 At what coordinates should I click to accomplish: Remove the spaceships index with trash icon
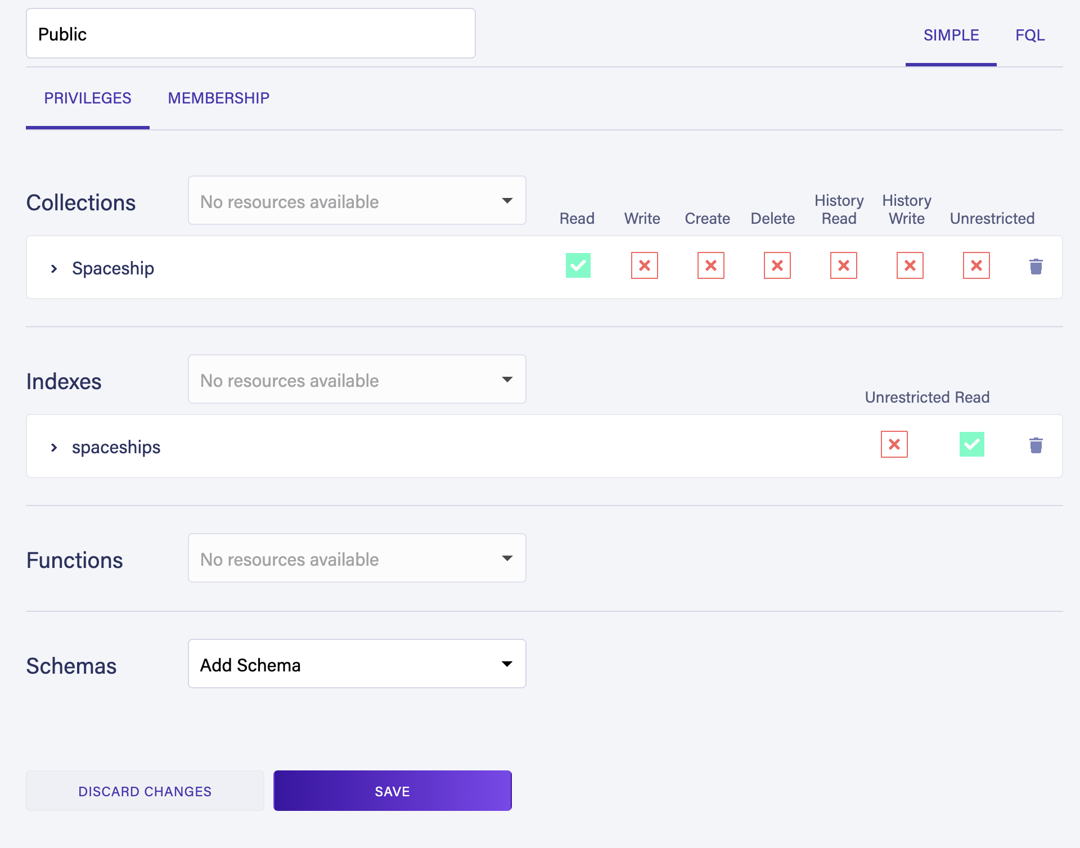pos(1036,445)
